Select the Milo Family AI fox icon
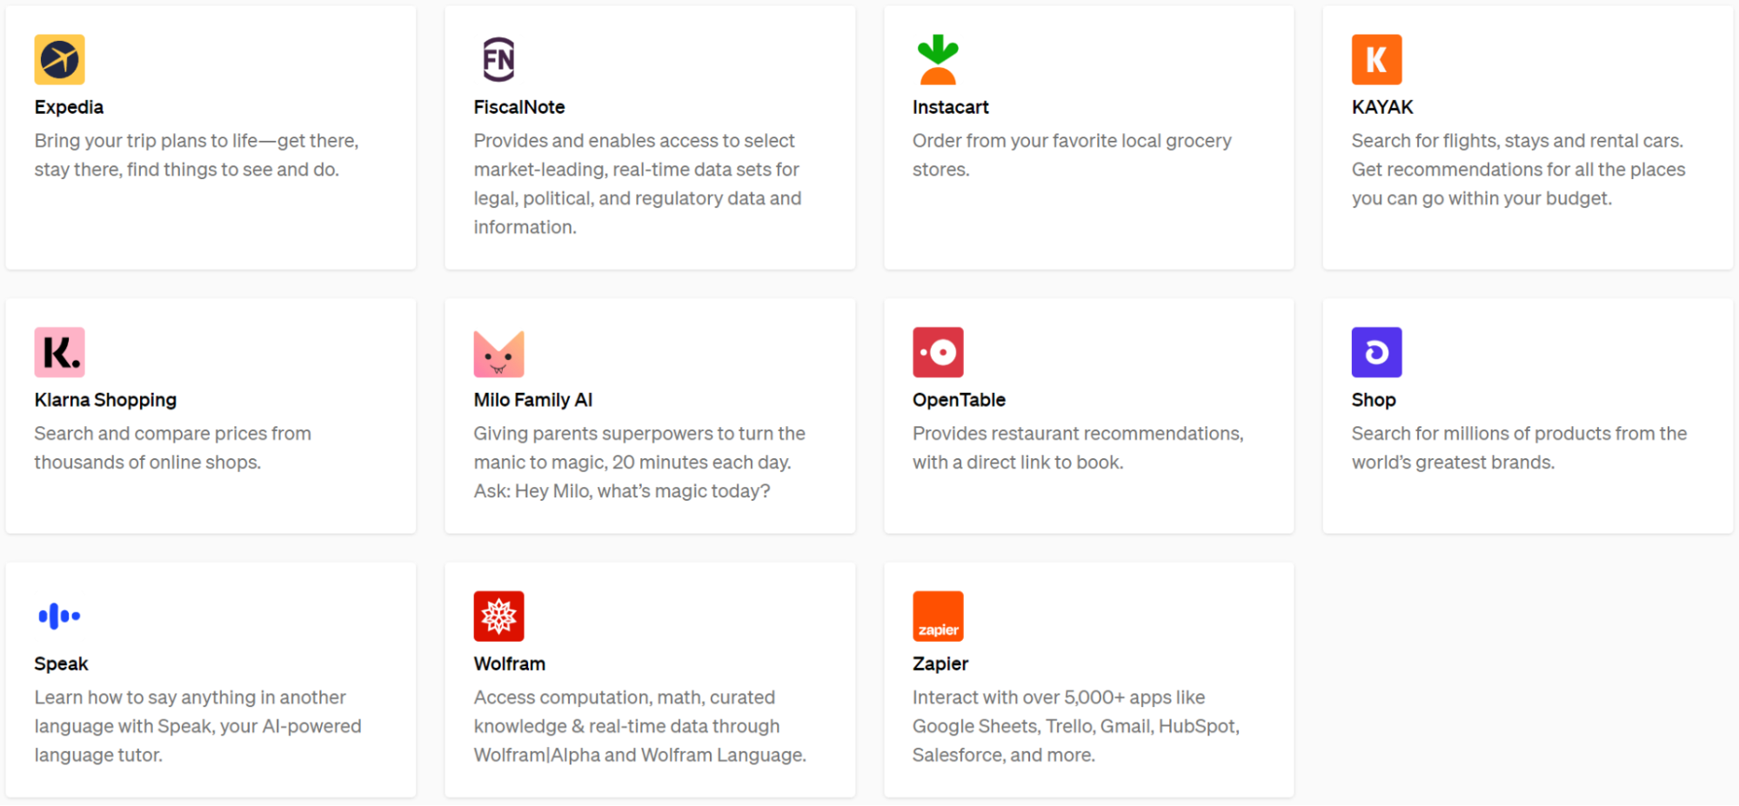 498,353
